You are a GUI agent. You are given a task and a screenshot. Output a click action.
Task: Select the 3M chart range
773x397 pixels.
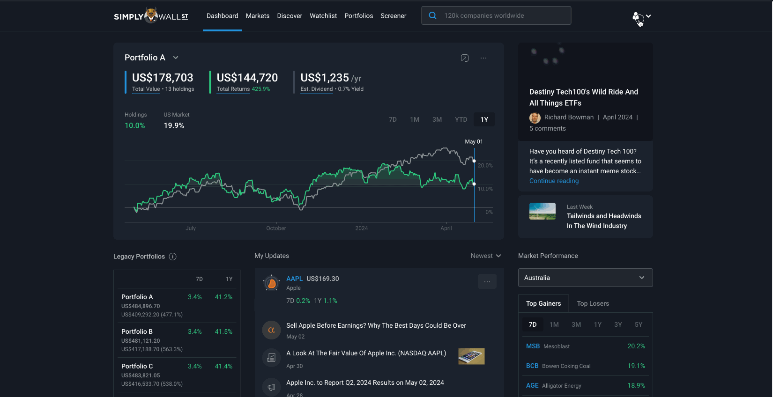click(437, 119)
